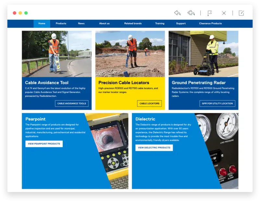Click the green maximize window button
Viewport: 260px width, 202px height.
pos(26,13)
